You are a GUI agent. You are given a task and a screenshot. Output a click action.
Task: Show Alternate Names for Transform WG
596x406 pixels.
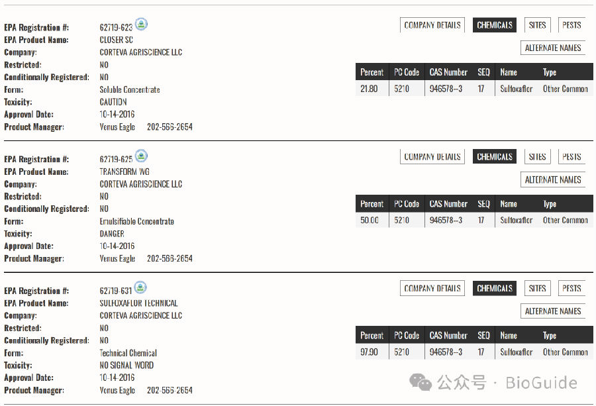pyautogui.click(x=553, y=179)
